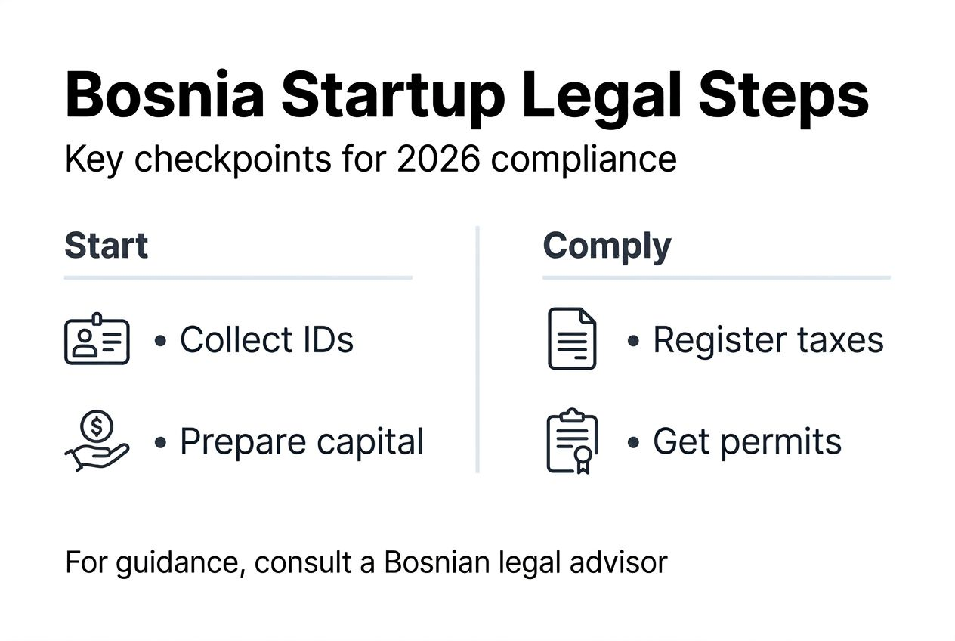Click the clipboard certificate permit icon
The image size is (955, 641).
[x=571, y=442]
